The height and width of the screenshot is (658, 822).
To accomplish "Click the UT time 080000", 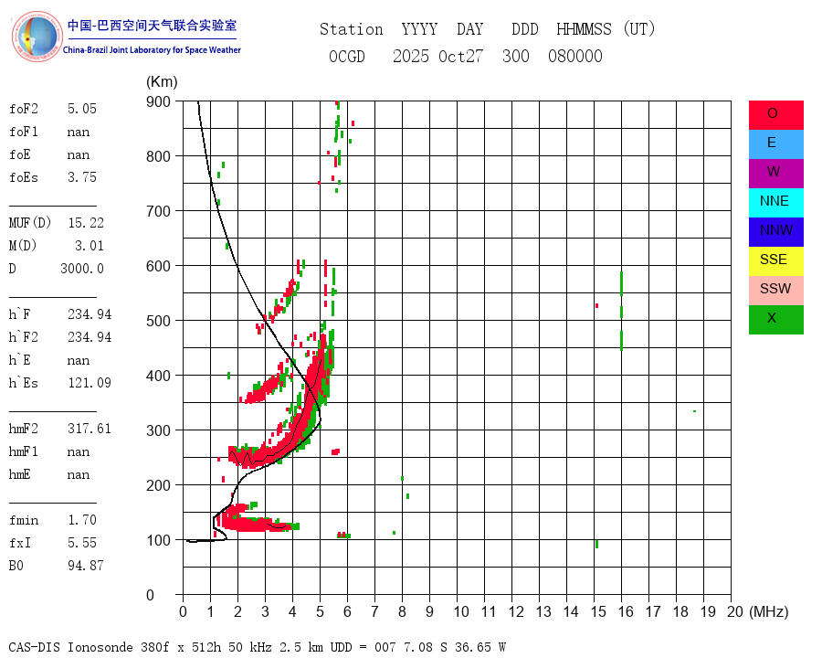I will point(575,56).
